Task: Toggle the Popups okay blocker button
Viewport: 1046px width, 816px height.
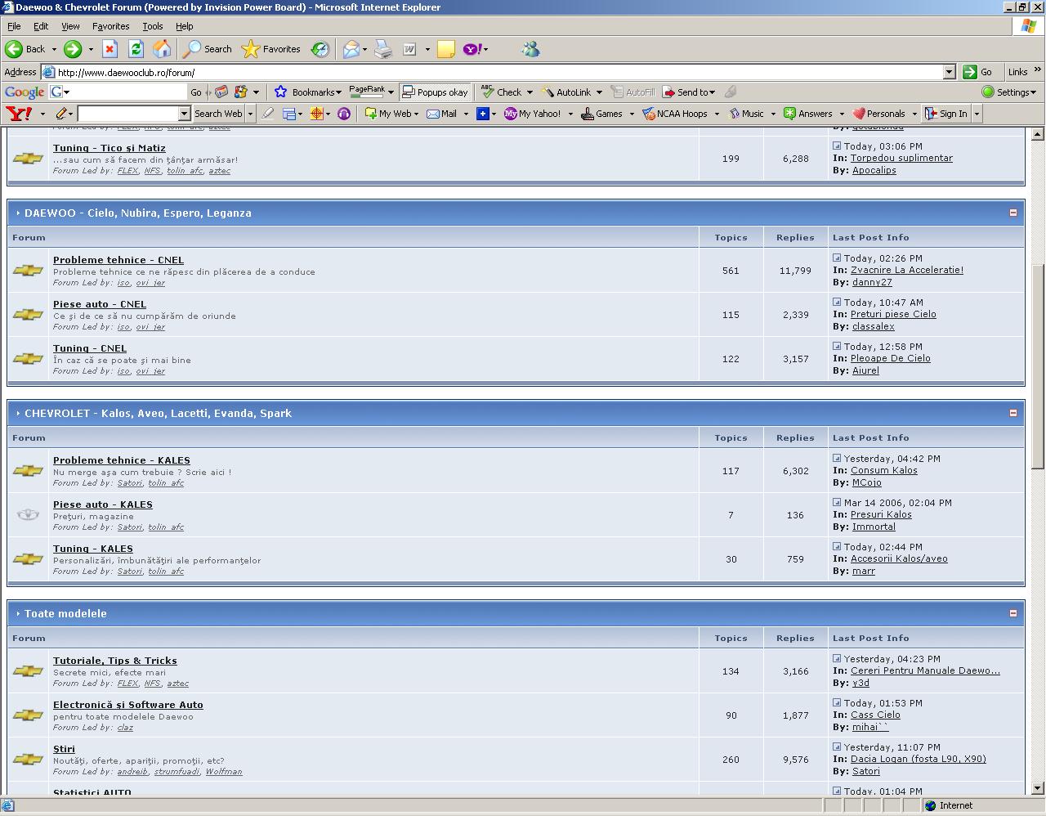Action: tap(435, 92)
